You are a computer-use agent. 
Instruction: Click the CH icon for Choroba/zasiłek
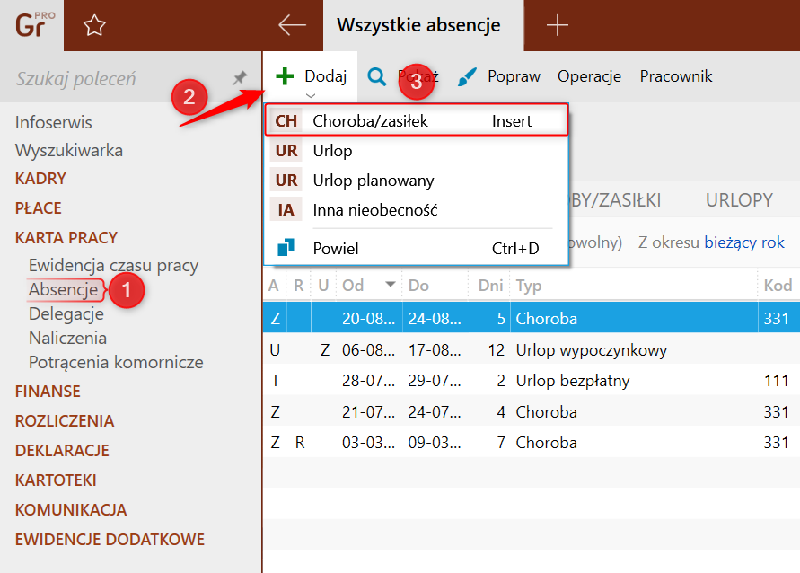286,121
